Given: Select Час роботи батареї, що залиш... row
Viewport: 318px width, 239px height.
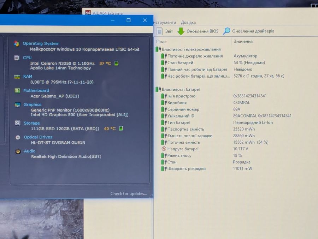Looking at the screenshot, I should pyautogui.click(x=223, y=76).
